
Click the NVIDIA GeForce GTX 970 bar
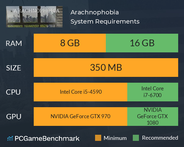point(80,116)
